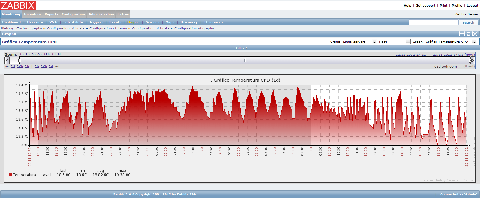This screenshot has height=198, width=480.
Task: Go to Triggers submenu
Action: pyautogui.click(x=96, y=22)
